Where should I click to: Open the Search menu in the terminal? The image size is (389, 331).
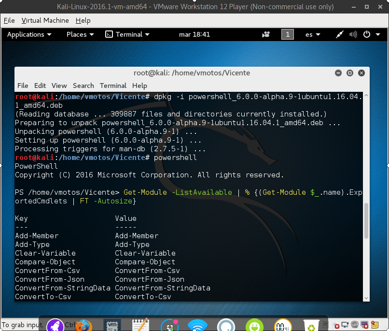(83, 86)
